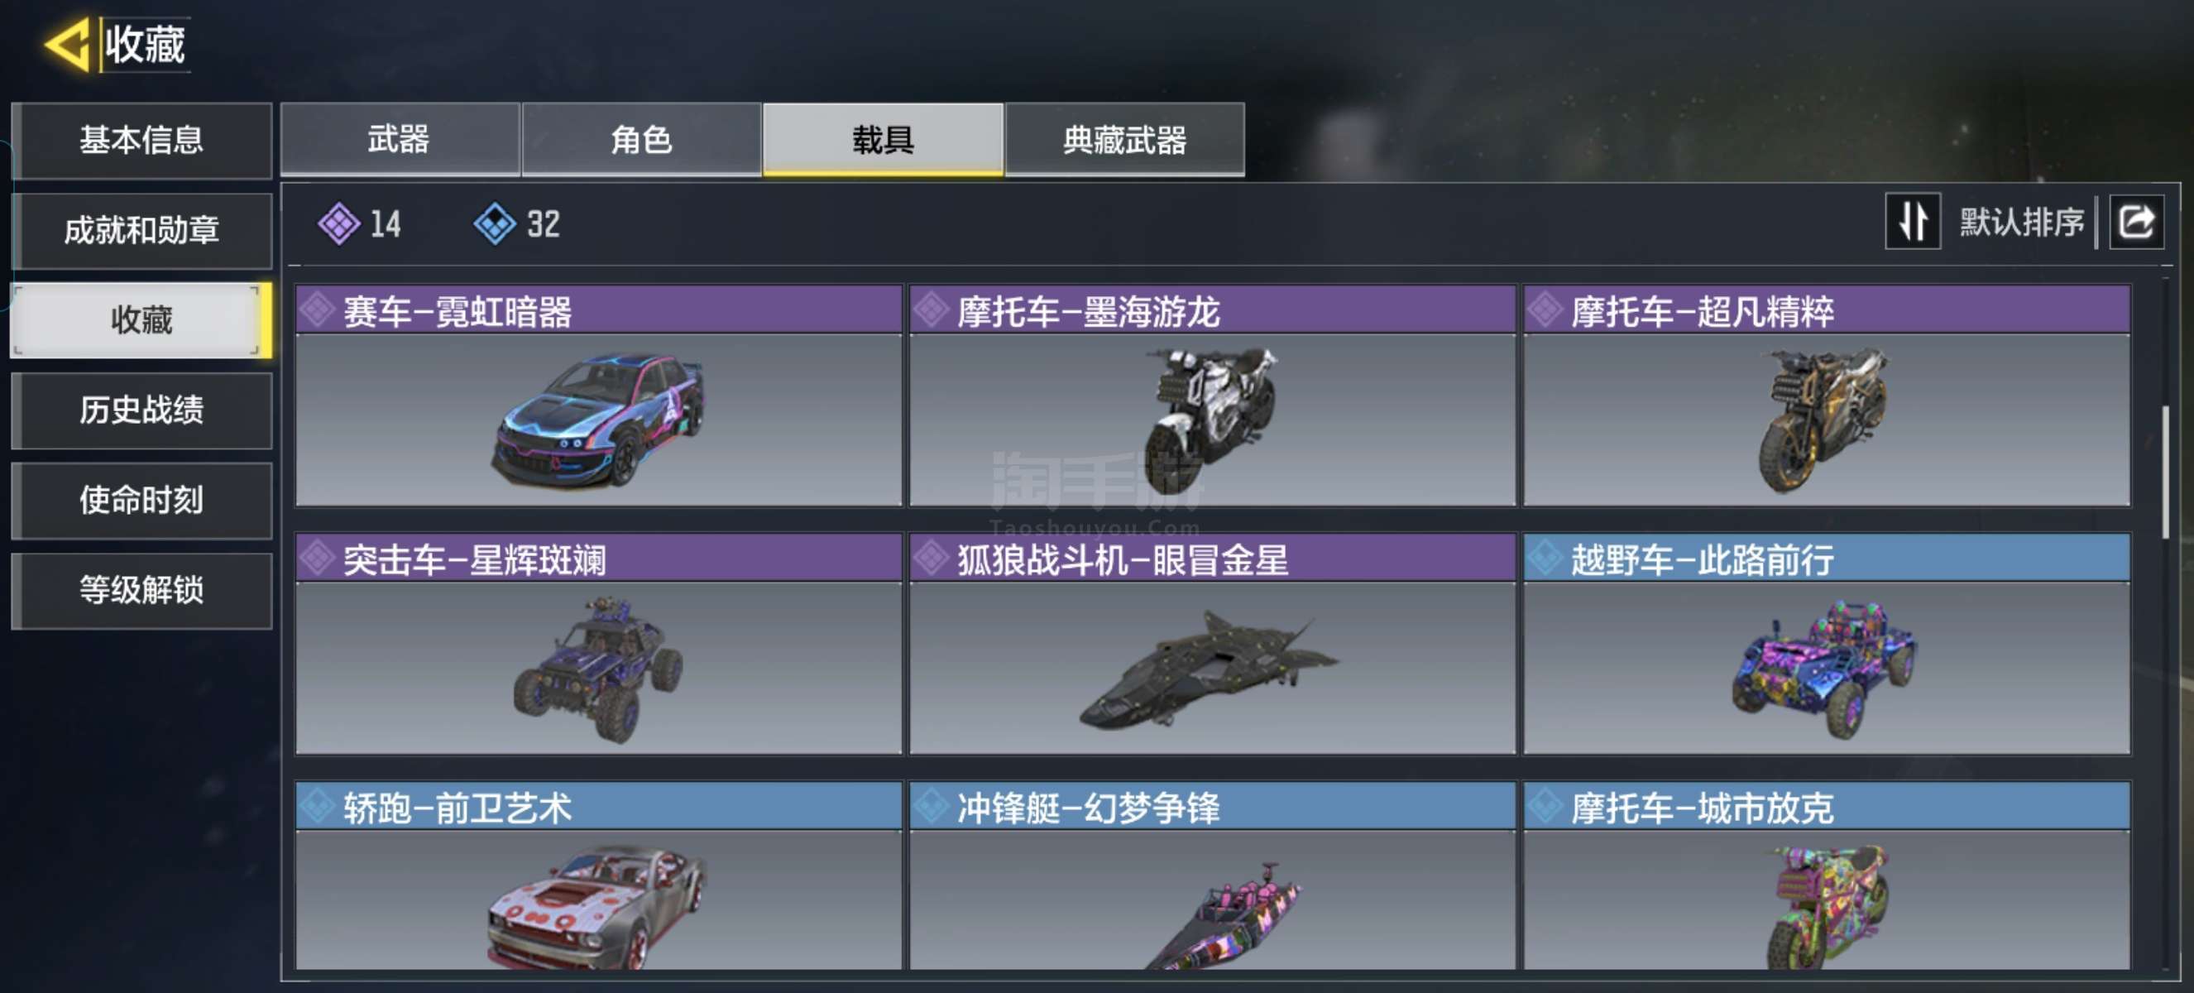Click the vehicle list vertical scrollbar
The image size is (2194, 993).
click(2166, 473)
